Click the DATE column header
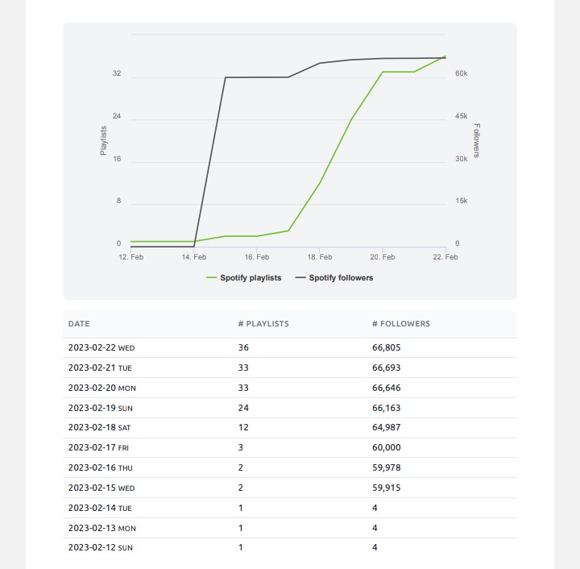 pyautogui.click(x=79, y=324)
